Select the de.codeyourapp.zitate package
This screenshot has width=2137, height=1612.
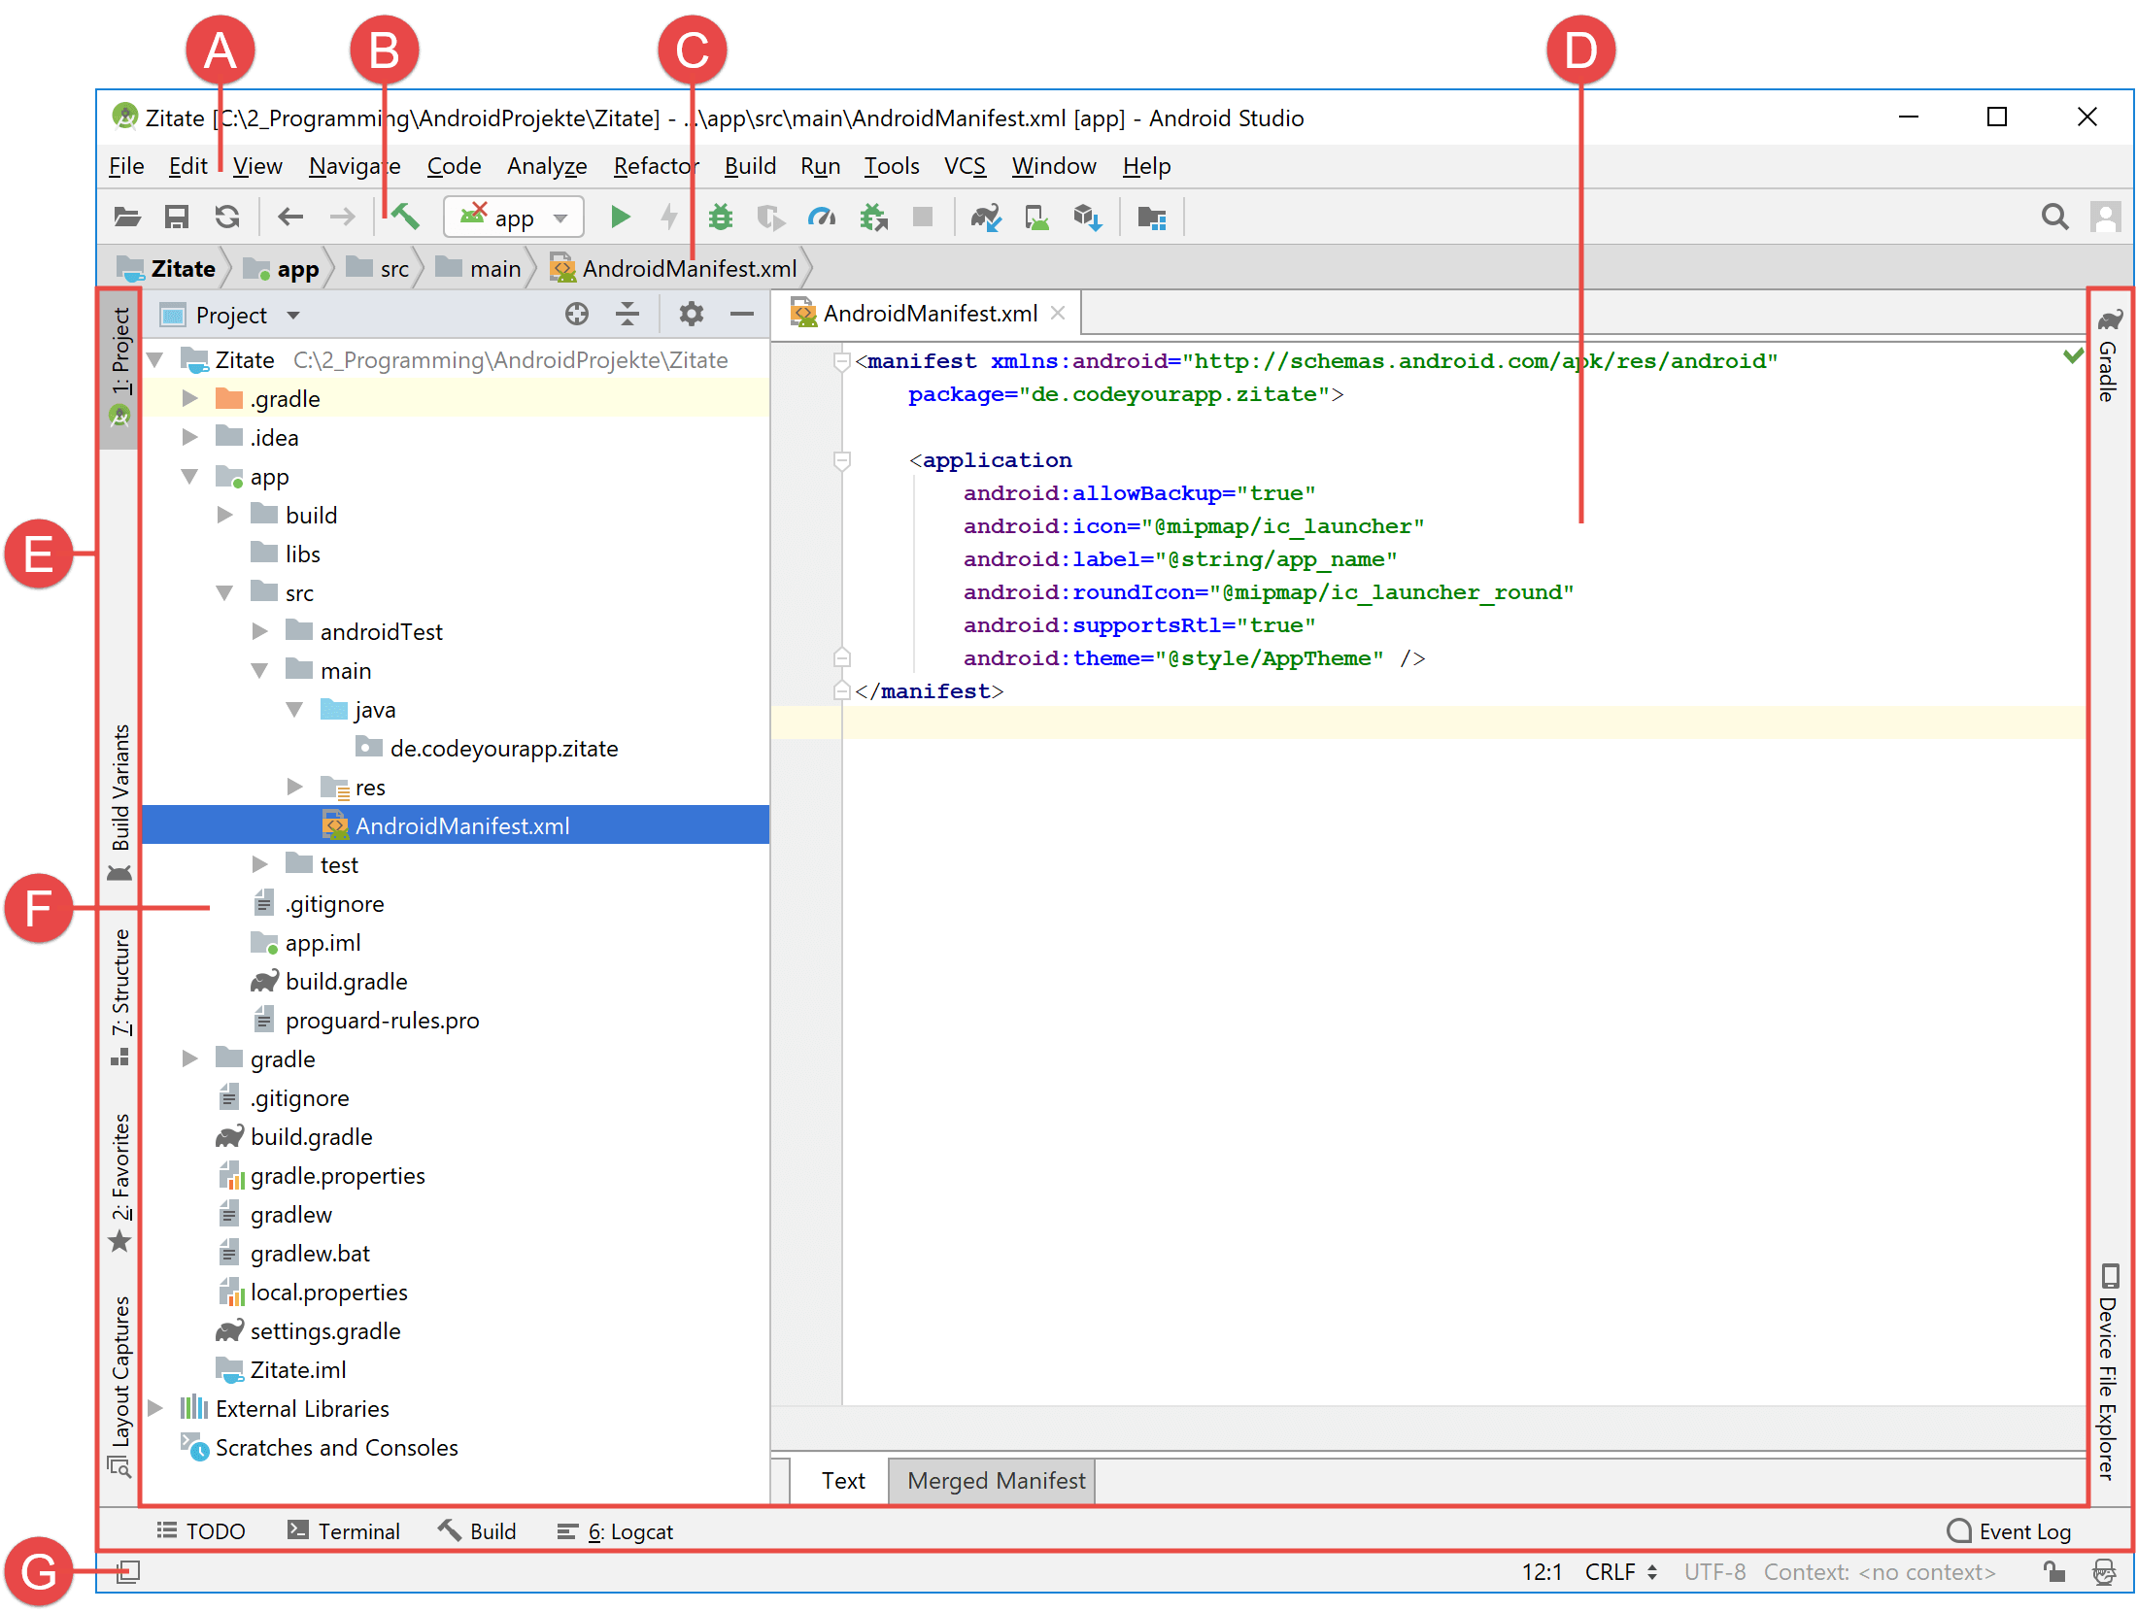(x=487, y=748)
